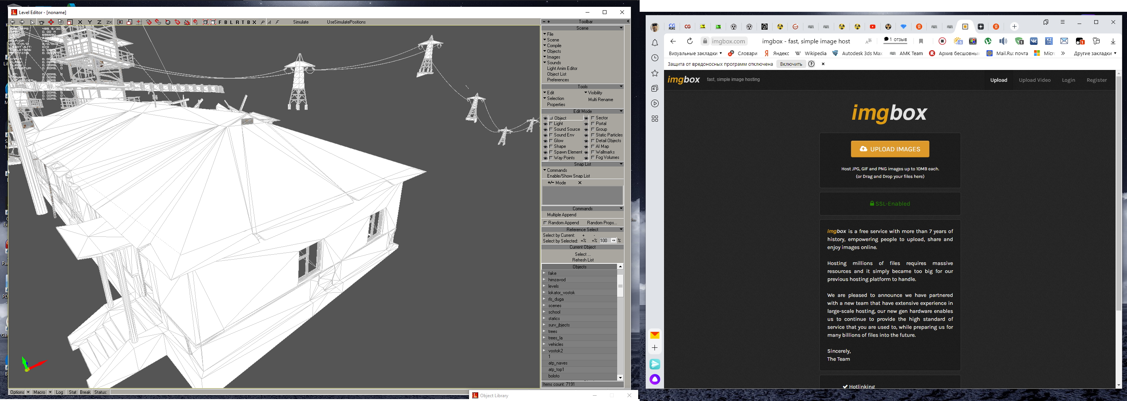Image resolution: width=1127 pixels, height=401 pixels.
Task: Open the Register page on imgbox
Action: click(x=1097, y=80)
